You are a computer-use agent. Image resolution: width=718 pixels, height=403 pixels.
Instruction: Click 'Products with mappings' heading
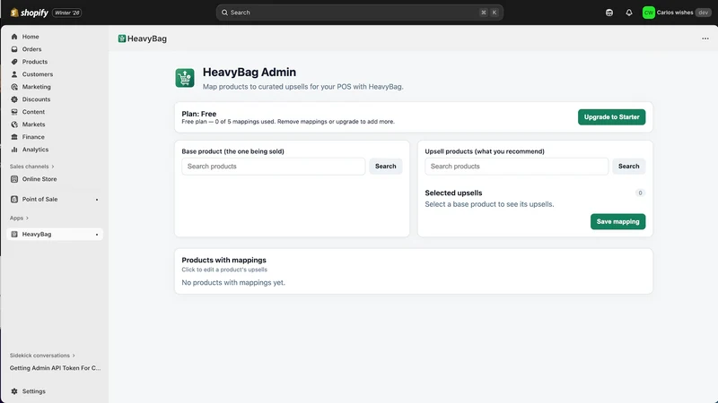(223, 260)
